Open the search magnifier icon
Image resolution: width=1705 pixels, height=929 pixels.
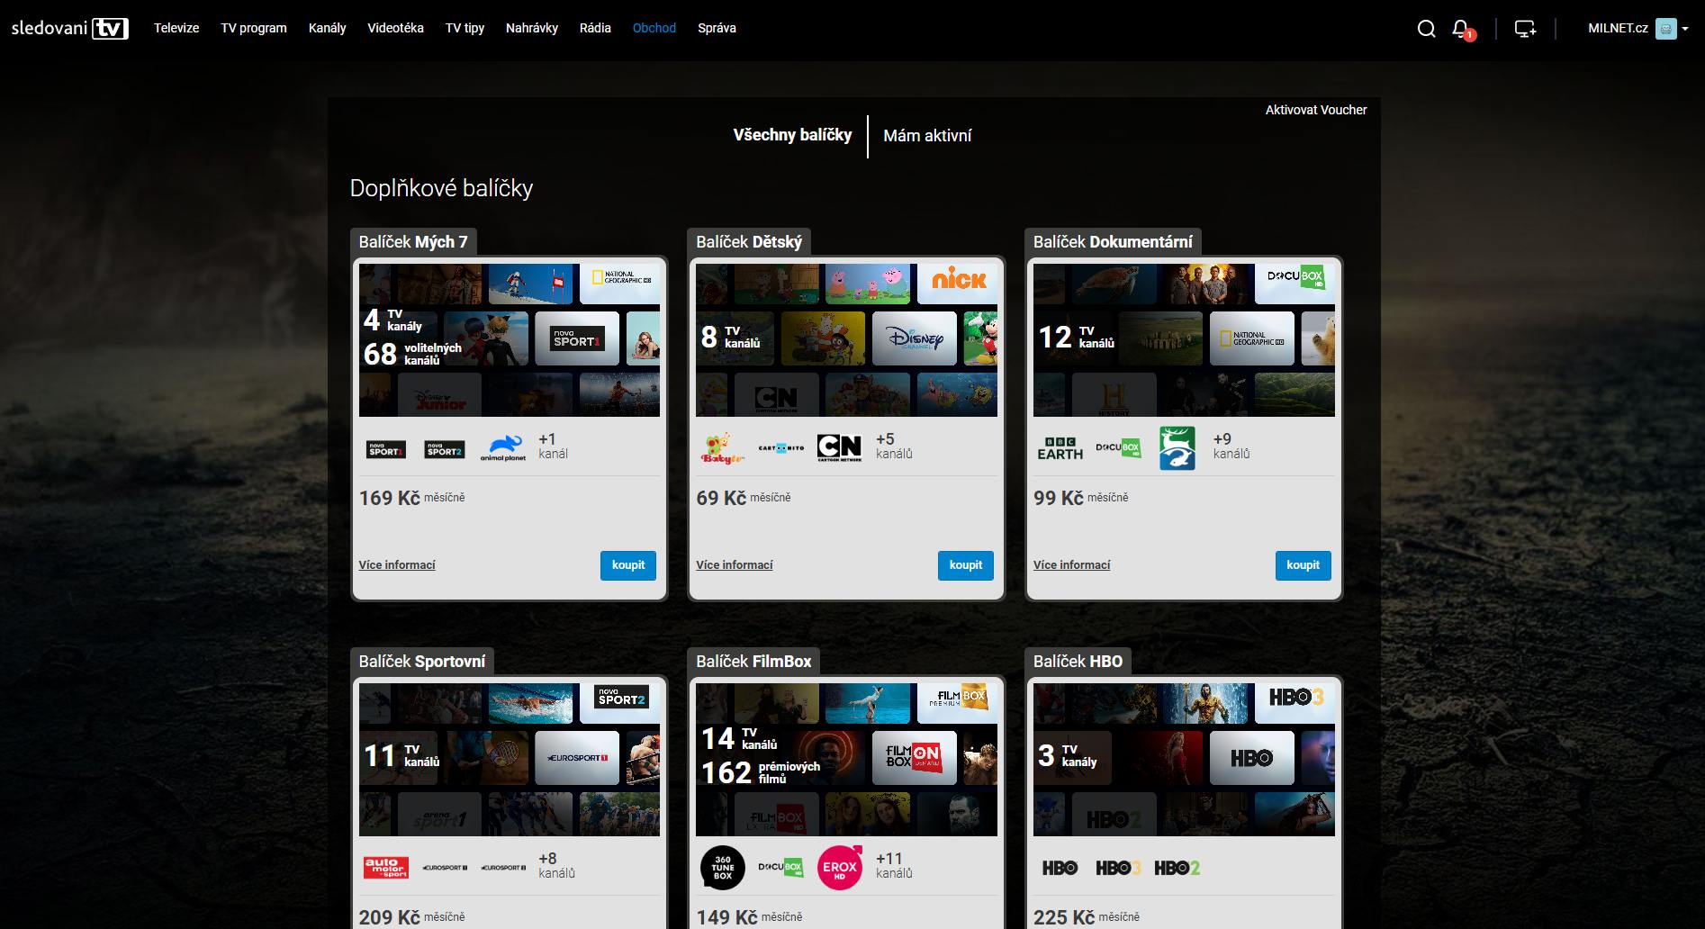1426,29
